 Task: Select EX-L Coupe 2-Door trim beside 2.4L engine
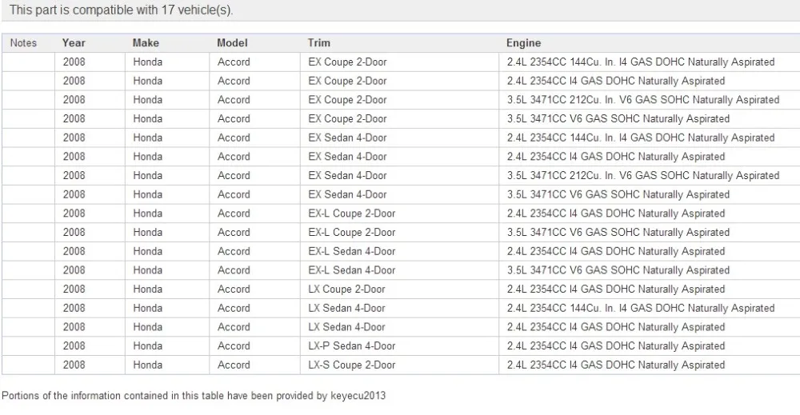tap(399, 213)
